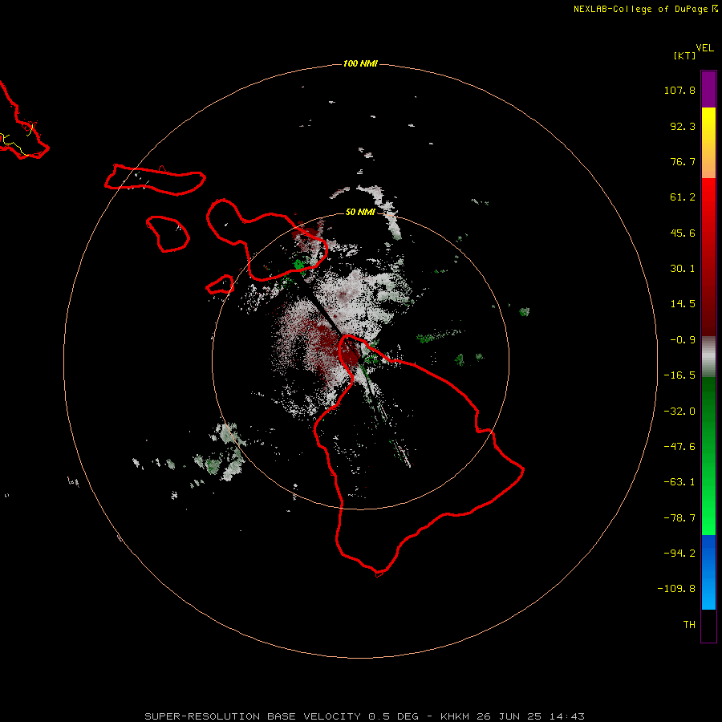The height and width of the screenshot is (722, 722).
Task: Click the bright green velocity patch on Maui
Action: pos(299,265)
